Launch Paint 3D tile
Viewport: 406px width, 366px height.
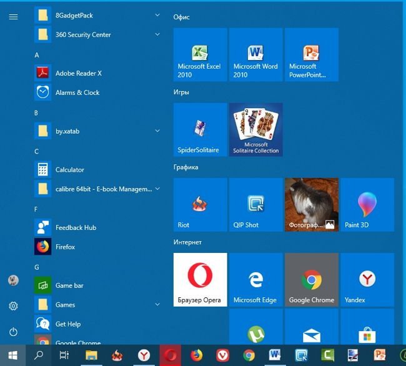click(x=367, y=204)
